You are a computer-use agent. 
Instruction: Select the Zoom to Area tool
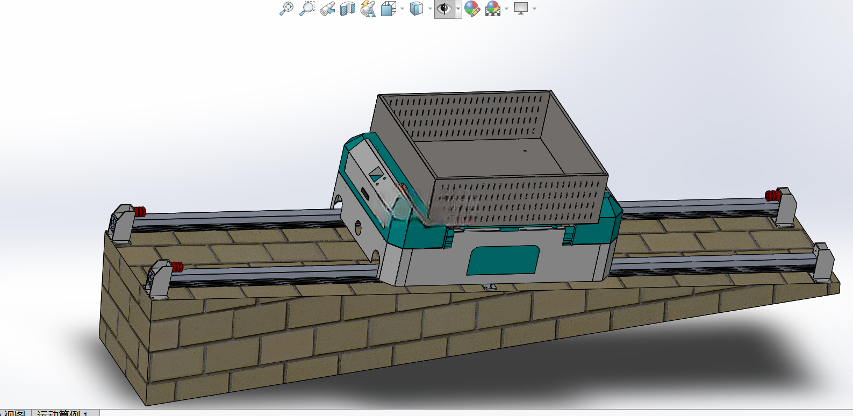tap(307, 8)
